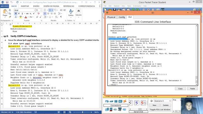
Task: Click Paste button in R1 CLI
Action: tap(193, 89)
